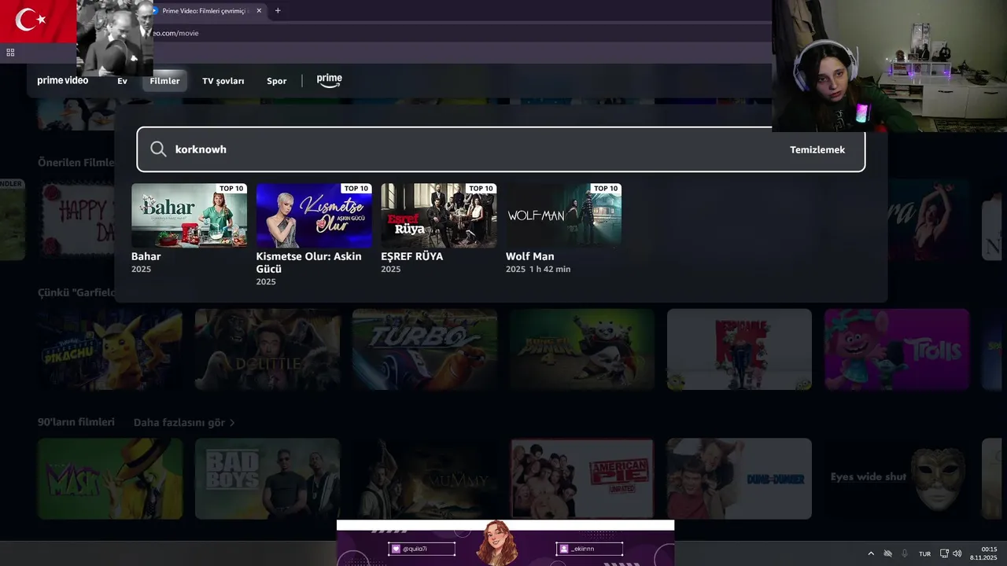This screenshot has width=1007, height=566.
Task: Click the microphone tray icon
Action: (x=905, y=553)
